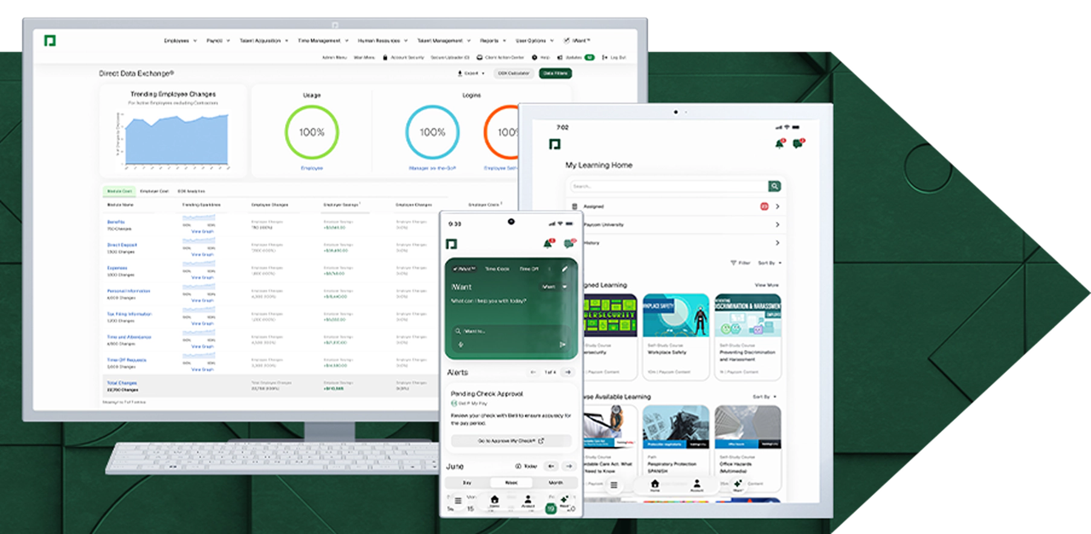Click Account Security lock icon on desktop
The width and height of the screenshot is (1091, 534).
[385, 57]
